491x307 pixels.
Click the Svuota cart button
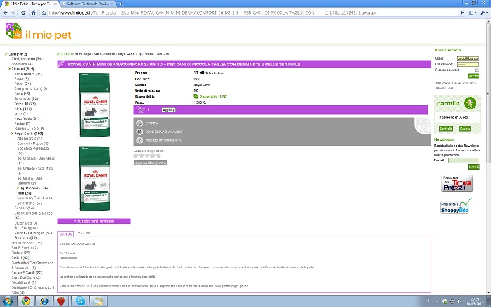point(465,129)
